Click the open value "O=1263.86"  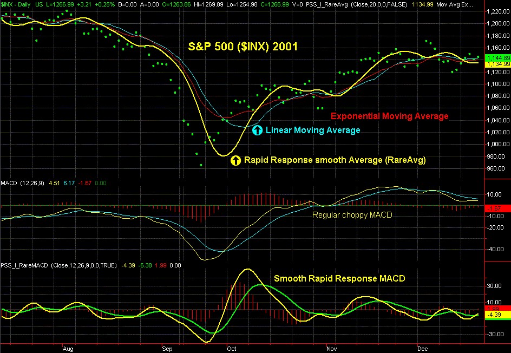[176, 4]
